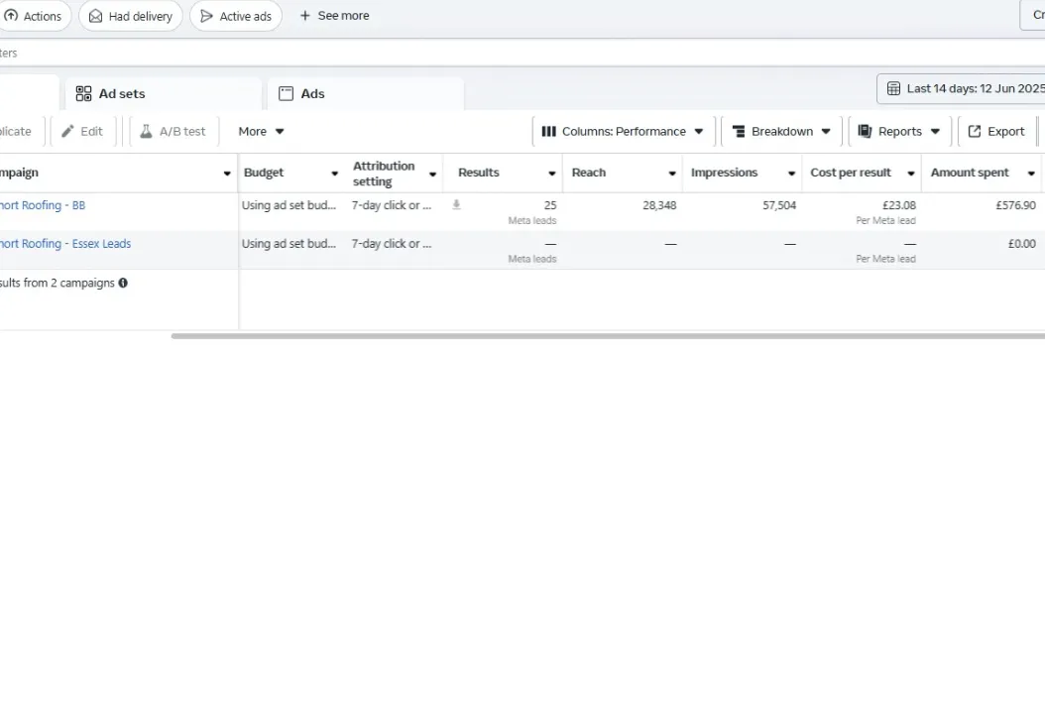The height and width of the screenshot is (704, 1045).
Task: Click the Reports document icon
Action: (865, 131)
